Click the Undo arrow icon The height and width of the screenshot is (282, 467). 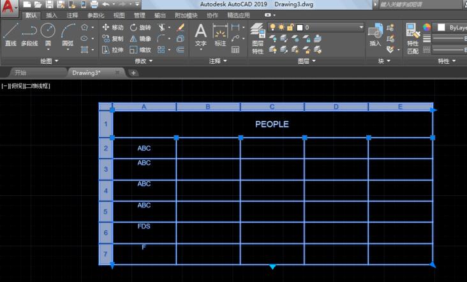105,4
